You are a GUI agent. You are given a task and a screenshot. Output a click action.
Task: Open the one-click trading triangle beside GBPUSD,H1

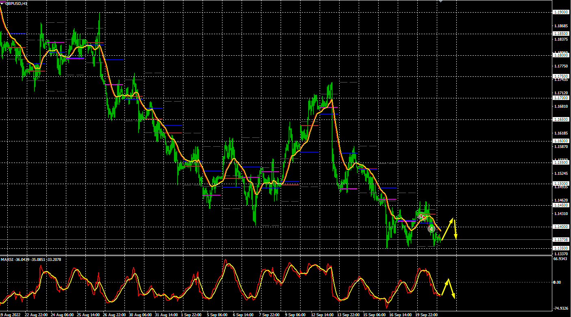coord(2,3)
